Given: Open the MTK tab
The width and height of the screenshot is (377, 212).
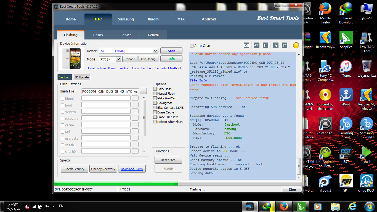Looking at the screenshot, I should [x=181, y=19].
